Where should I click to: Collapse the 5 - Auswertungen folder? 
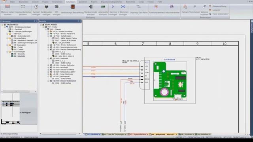coord(7,52)
